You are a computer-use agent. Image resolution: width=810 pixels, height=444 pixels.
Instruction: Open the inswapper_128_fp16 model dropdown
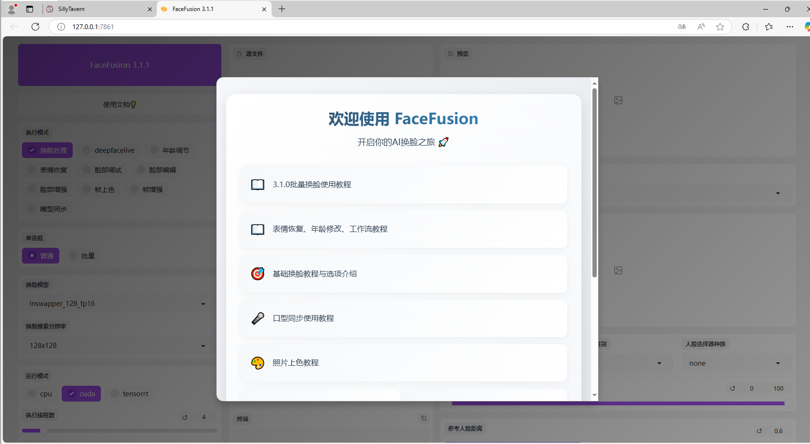coord(203,304)
